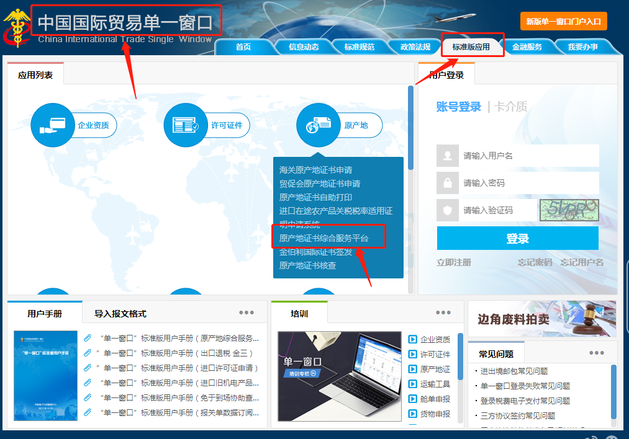
Task: Play the 舱单申报 training video icon
Action: pos(412,399)
